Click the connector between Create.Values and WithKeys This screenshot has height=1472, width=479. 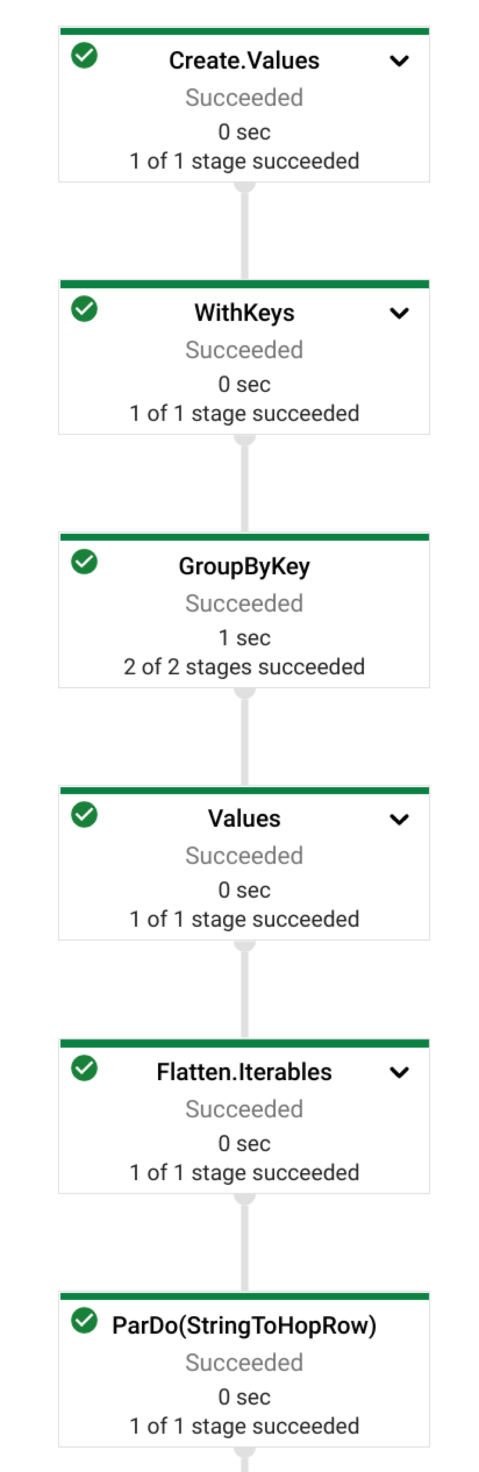tap(245, 231)
